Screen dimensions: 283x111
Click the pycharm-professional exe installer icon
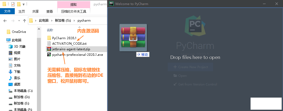pyautogui.click(x=49, y=54)
